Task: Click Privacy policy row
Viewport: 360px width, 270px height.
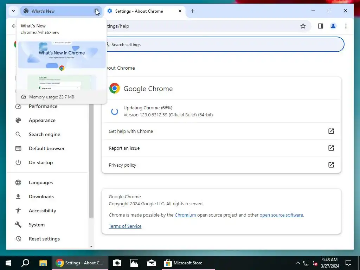Action: (x=221, y=165)
